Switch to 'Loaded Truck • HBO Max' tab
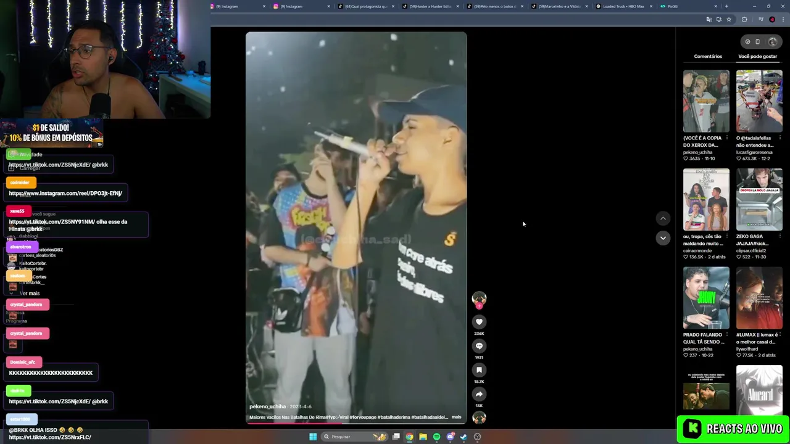790x444 pixels. click(x=623, y=6)
